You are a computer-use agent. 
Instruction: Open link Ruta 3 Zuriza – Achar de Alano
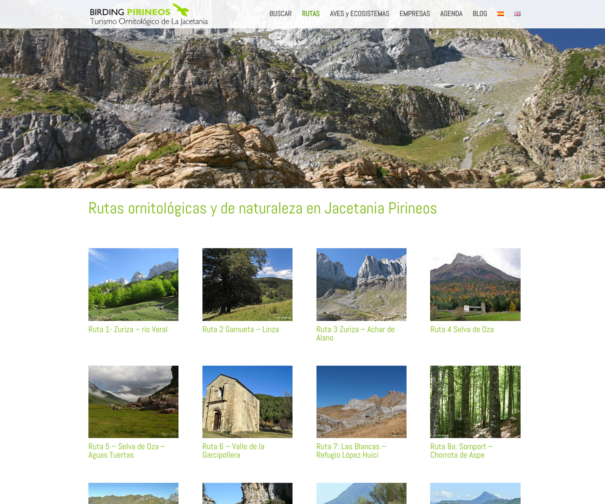point(355,333)
